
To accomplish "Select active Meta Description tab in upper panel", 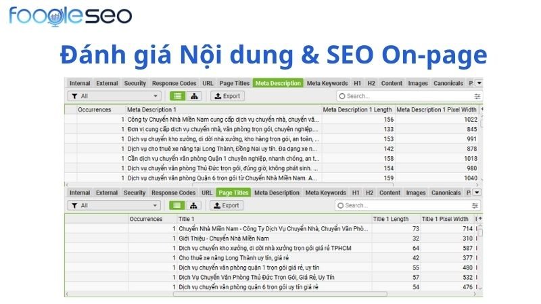I will [x=278, y=83].
